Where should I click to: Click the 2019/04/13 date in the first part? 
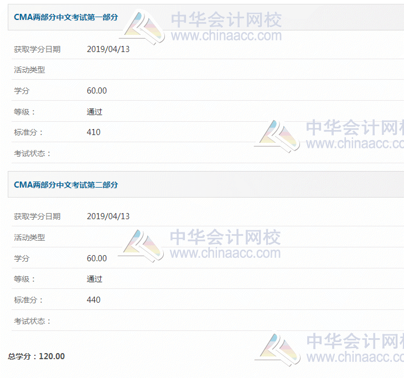pos(108,49)
